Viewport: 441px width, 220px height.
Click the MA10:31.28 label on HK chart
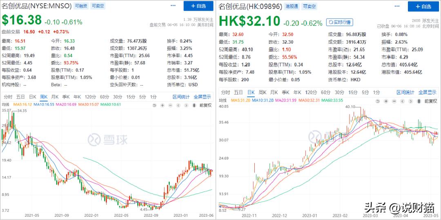coord(262,100)
